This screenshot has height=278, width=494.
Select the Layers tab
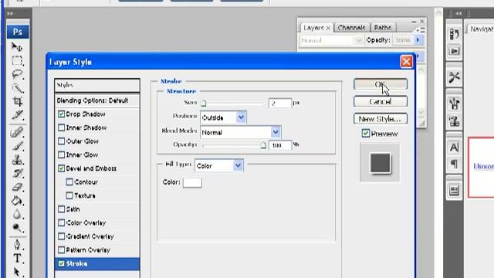[x=316, y=28]
